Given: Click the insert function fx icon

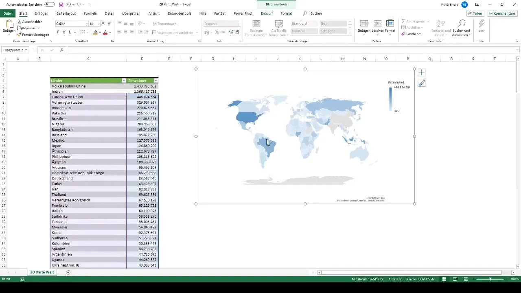Looking at the screenshot, I should click(x=62, y=50).
